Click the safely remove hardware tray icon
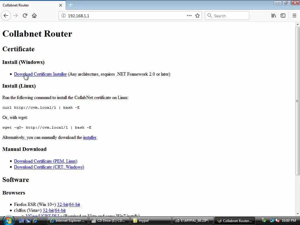This screenshot has height=225, width=300. tap(264, 221)
